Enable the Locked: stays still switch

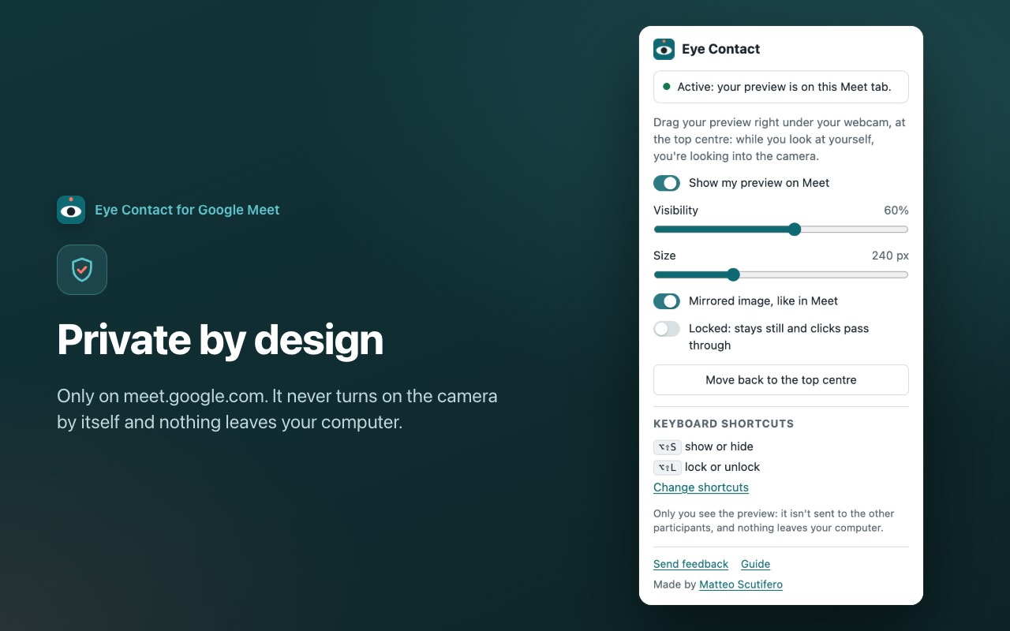point(667,329)
